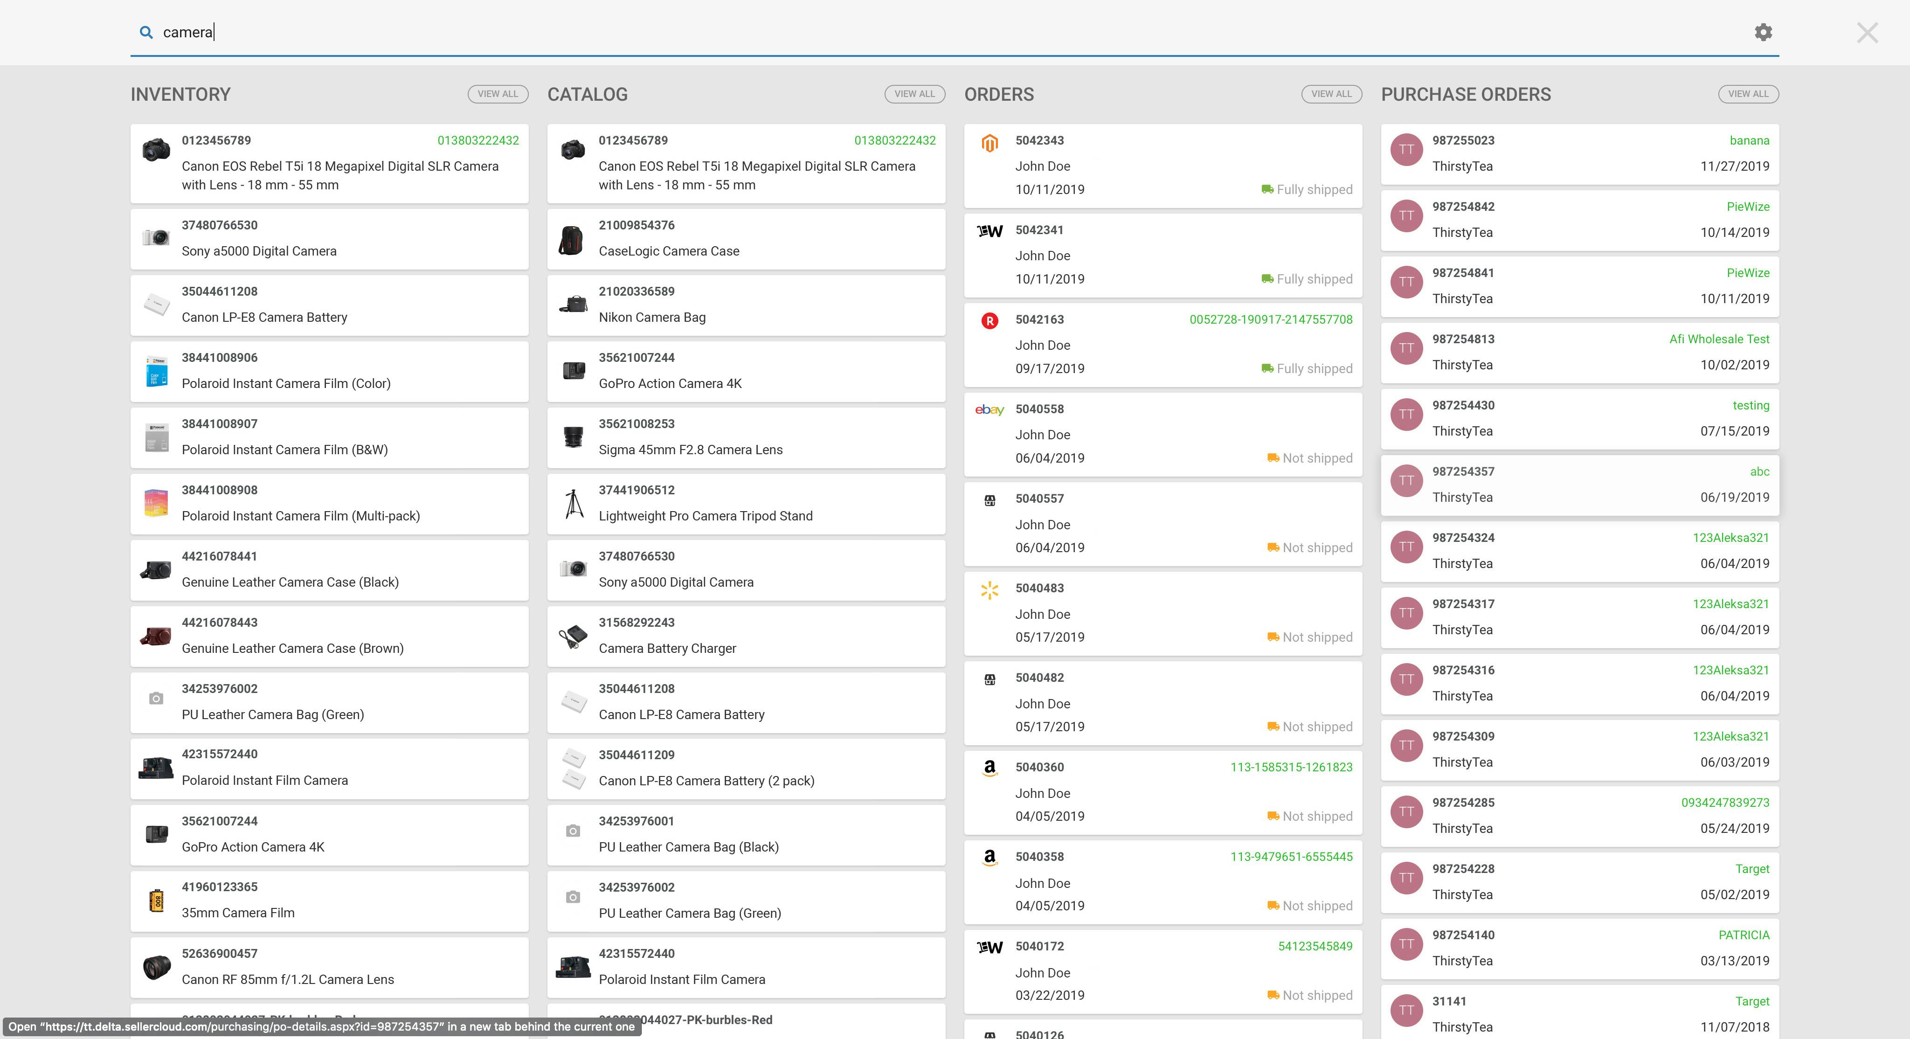1910x1039 pixels.
Task: Click the store icon on order 5040557
Action: tap(989, 500)
